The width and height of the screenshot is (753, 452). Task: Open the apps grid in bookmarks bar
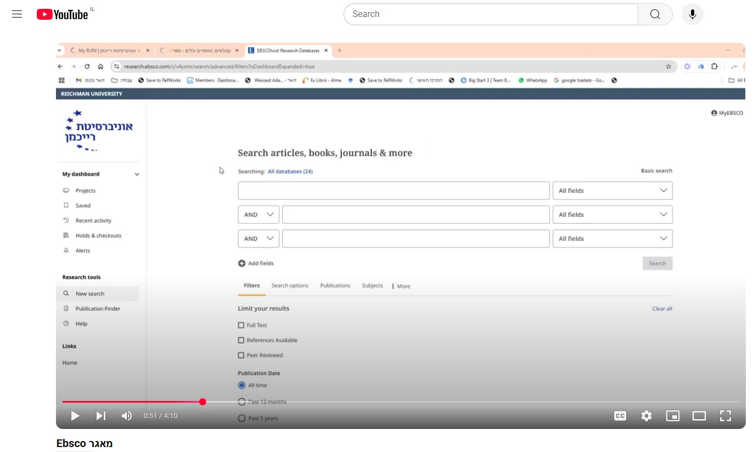click(x=61, y=80)
